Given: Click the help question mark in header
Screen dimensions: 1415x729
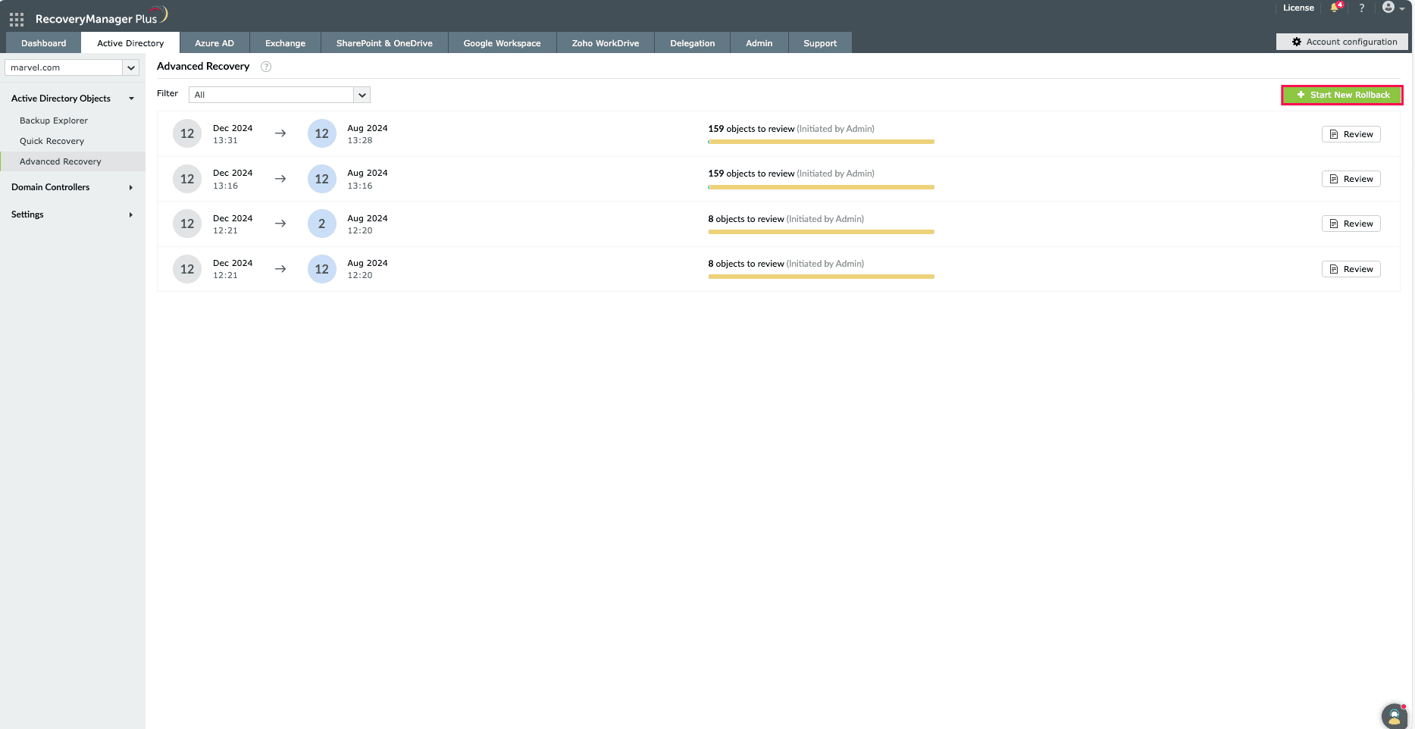Looking at the screenshot, I should coord(1362,8).
